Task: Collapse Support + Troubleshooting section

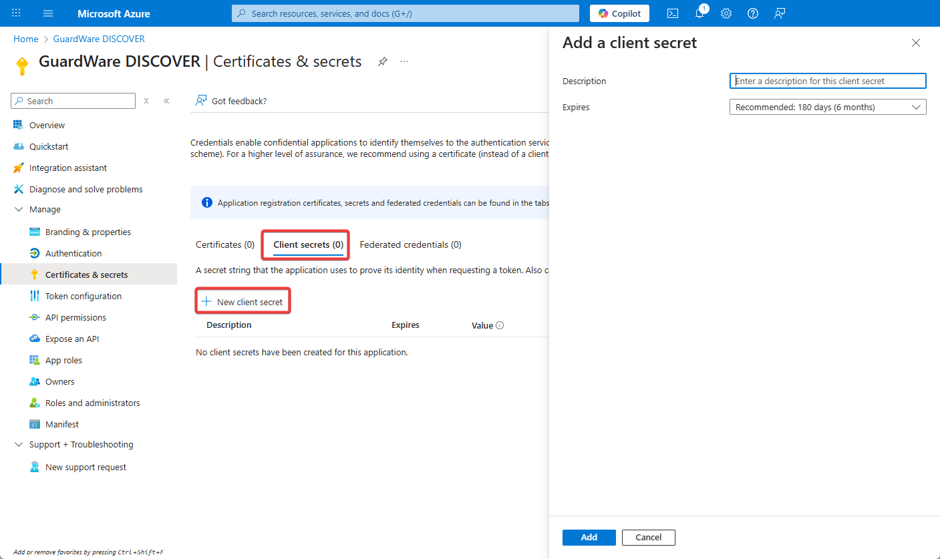Action: coord(19,445)
